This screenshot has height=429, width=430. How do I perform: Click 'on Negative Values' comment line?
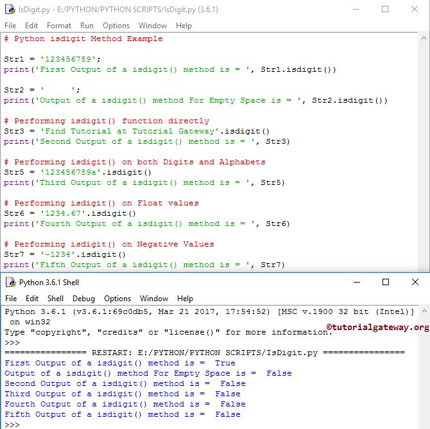point(109,244)
